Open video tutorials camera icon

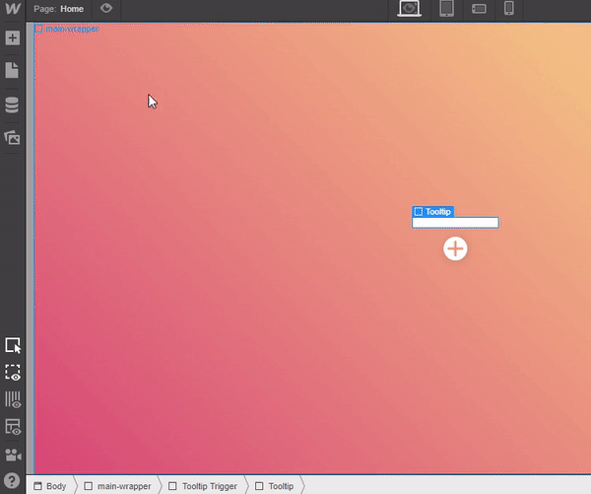coord(13,455)
